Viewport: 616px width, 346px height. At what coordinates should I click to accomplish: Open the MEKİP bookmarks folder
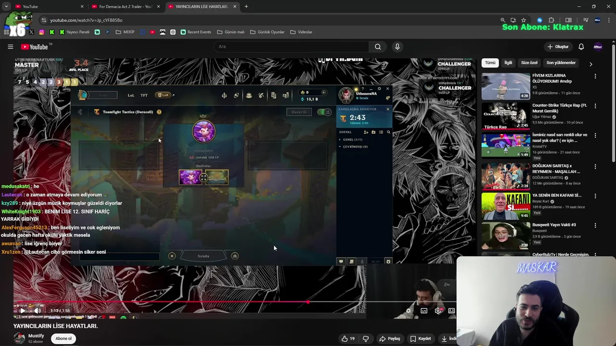[125, 32]
